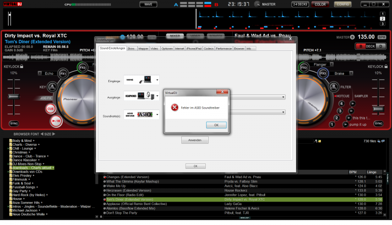
Task: Activate FX3 on the right deck
Action: tap(323, 73)
